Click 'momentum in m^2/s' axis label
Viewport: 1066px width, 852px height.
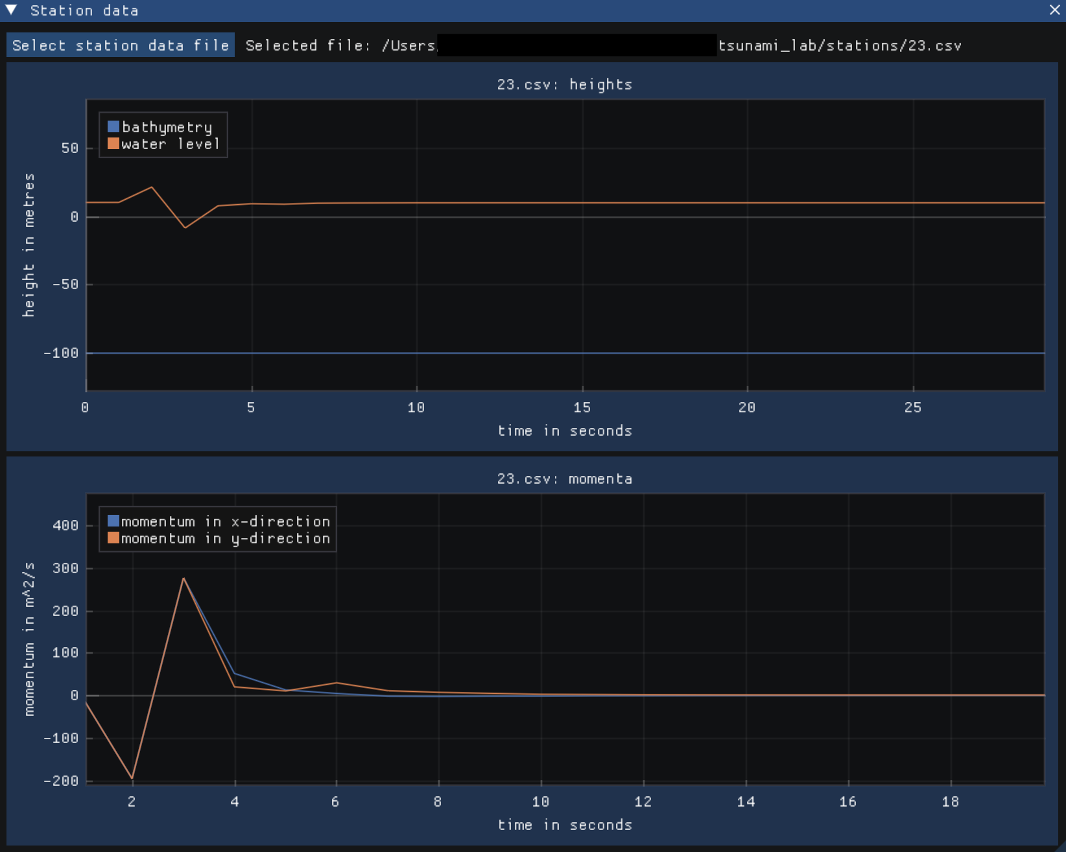click(29, 639)
